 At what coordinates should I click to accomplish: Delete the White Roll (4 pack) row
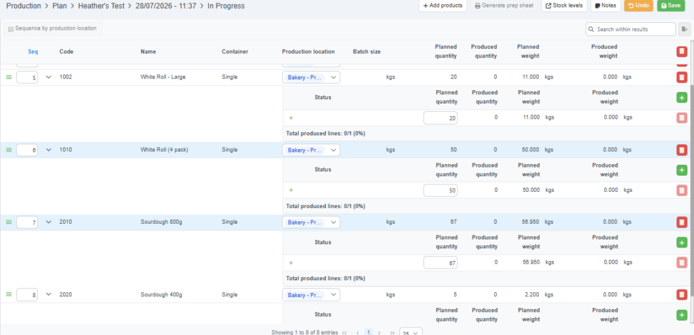pyautogui.click(x=682, y=151)
